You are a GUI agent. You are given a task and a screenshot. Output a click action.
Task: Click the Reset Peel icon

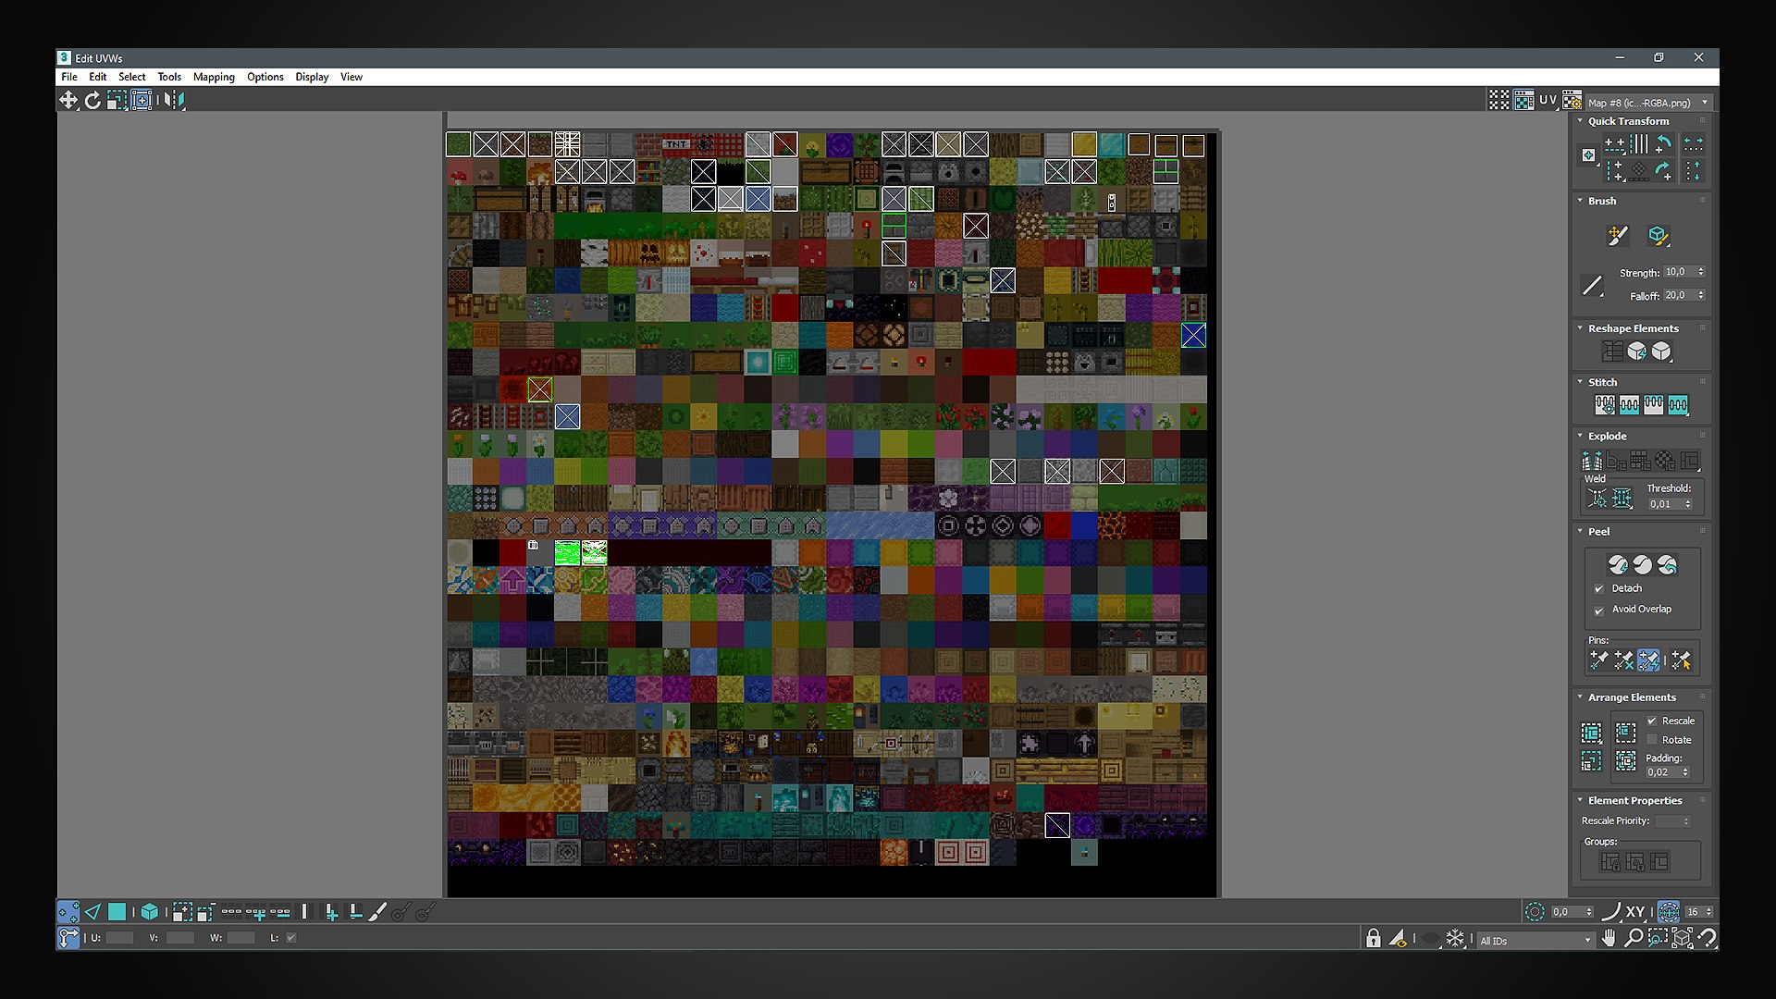1667,565
